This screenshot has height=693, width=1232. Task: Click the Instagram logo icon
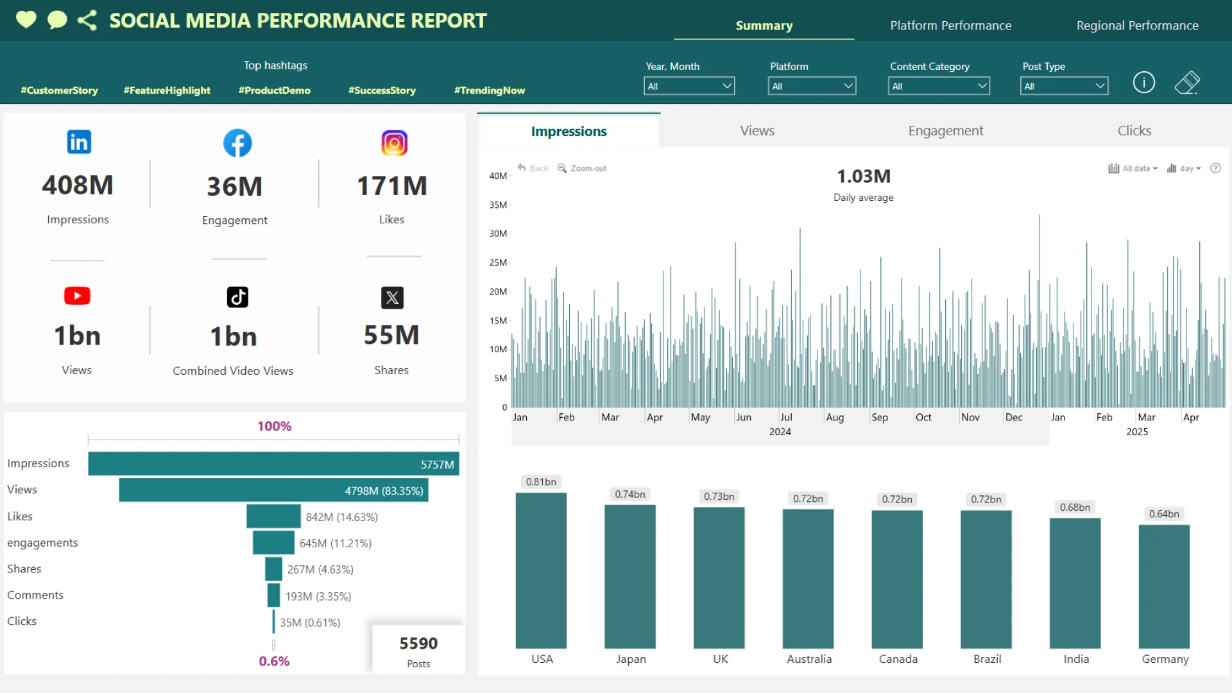click(394, 142)
